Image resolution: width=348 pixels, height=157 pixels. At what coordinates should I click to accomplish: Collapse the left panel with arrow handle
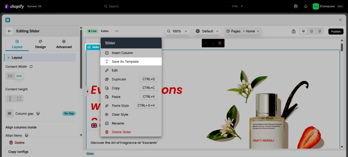(x=87, y=92)
